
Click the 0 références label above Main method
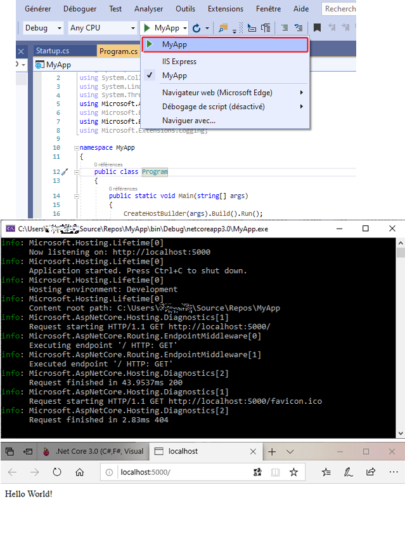(123, 189)
